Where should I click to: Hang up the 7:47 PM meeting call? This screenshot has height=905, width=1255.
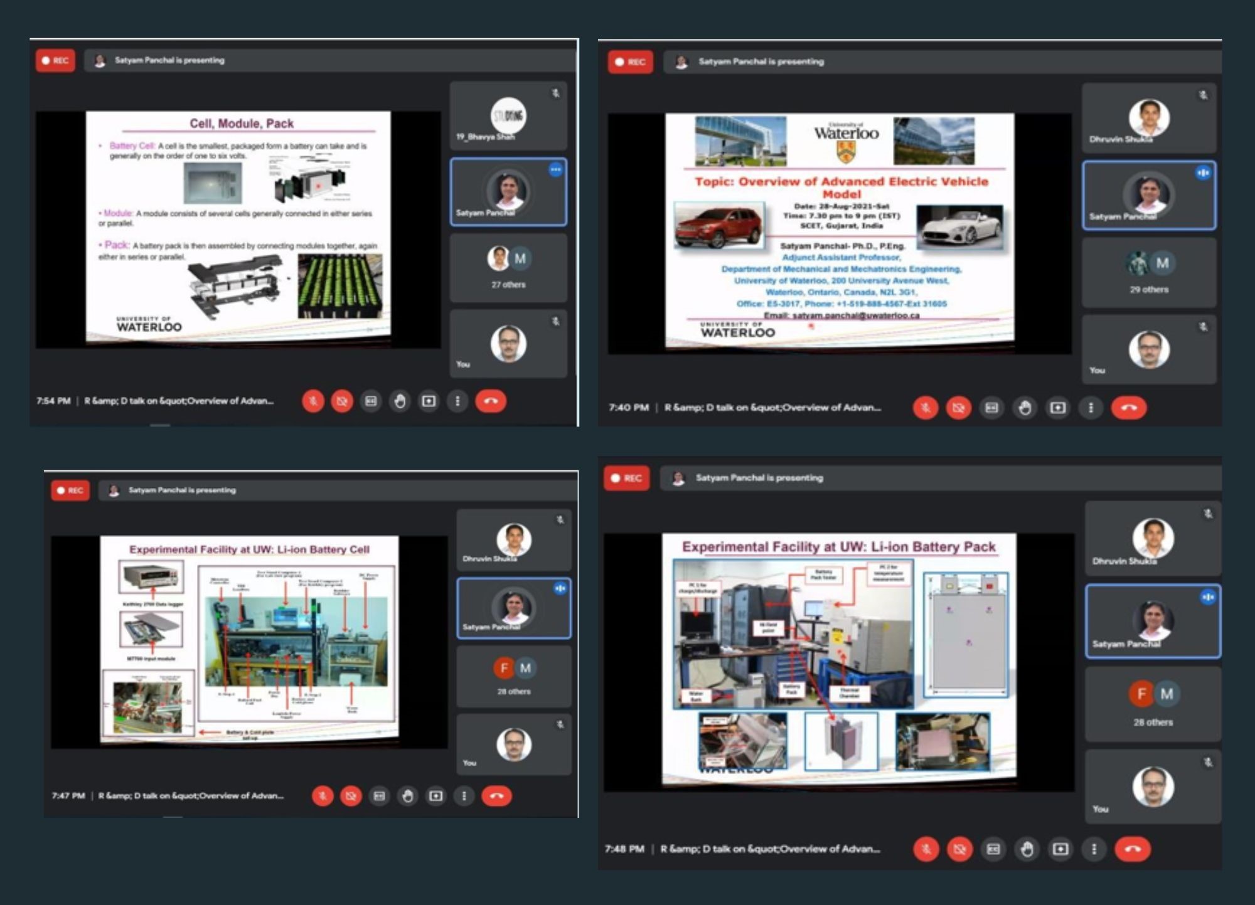coord(496,796)
